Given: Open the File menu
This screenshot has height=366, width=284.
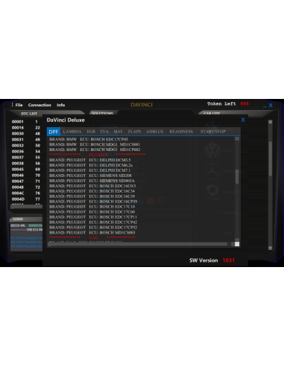Looking at the screenshot, I should [x=19, y=105].
